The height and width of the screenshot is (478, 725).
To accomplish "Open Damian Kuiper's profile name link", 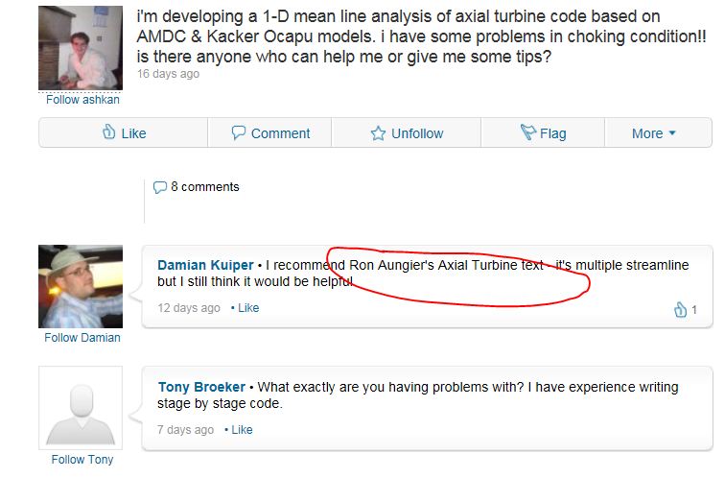I will (x=205, y=264).
